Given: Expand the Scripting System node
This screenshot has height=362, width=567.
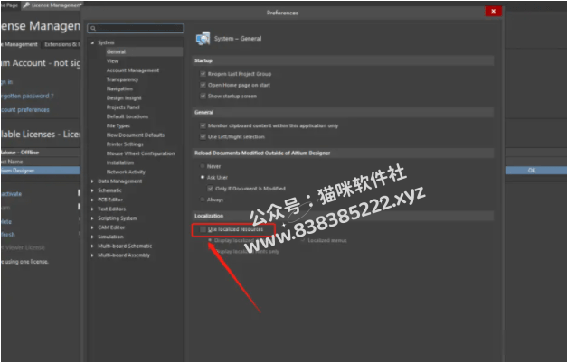Looking at the screenshot, I should 92,218.
